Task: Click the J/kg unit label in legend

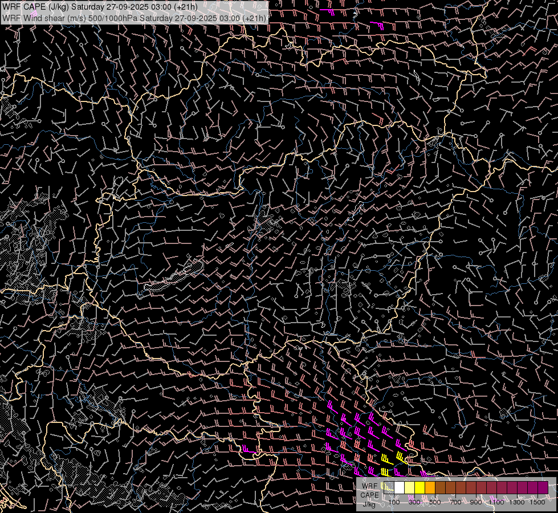Action: point(369,504)
